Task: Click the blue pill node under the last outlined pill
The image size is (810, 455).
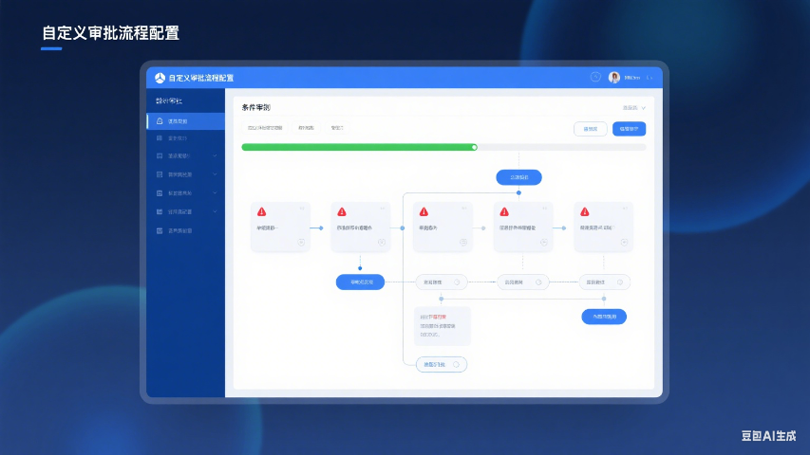Action: pos(604,317)
